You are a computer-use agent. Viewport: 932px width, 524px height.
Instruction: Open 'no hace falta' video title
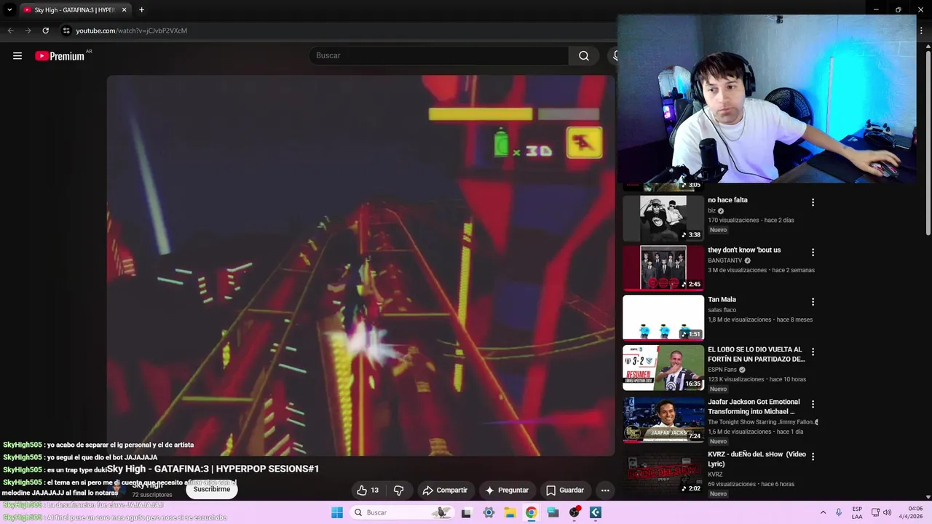[727, 200]
